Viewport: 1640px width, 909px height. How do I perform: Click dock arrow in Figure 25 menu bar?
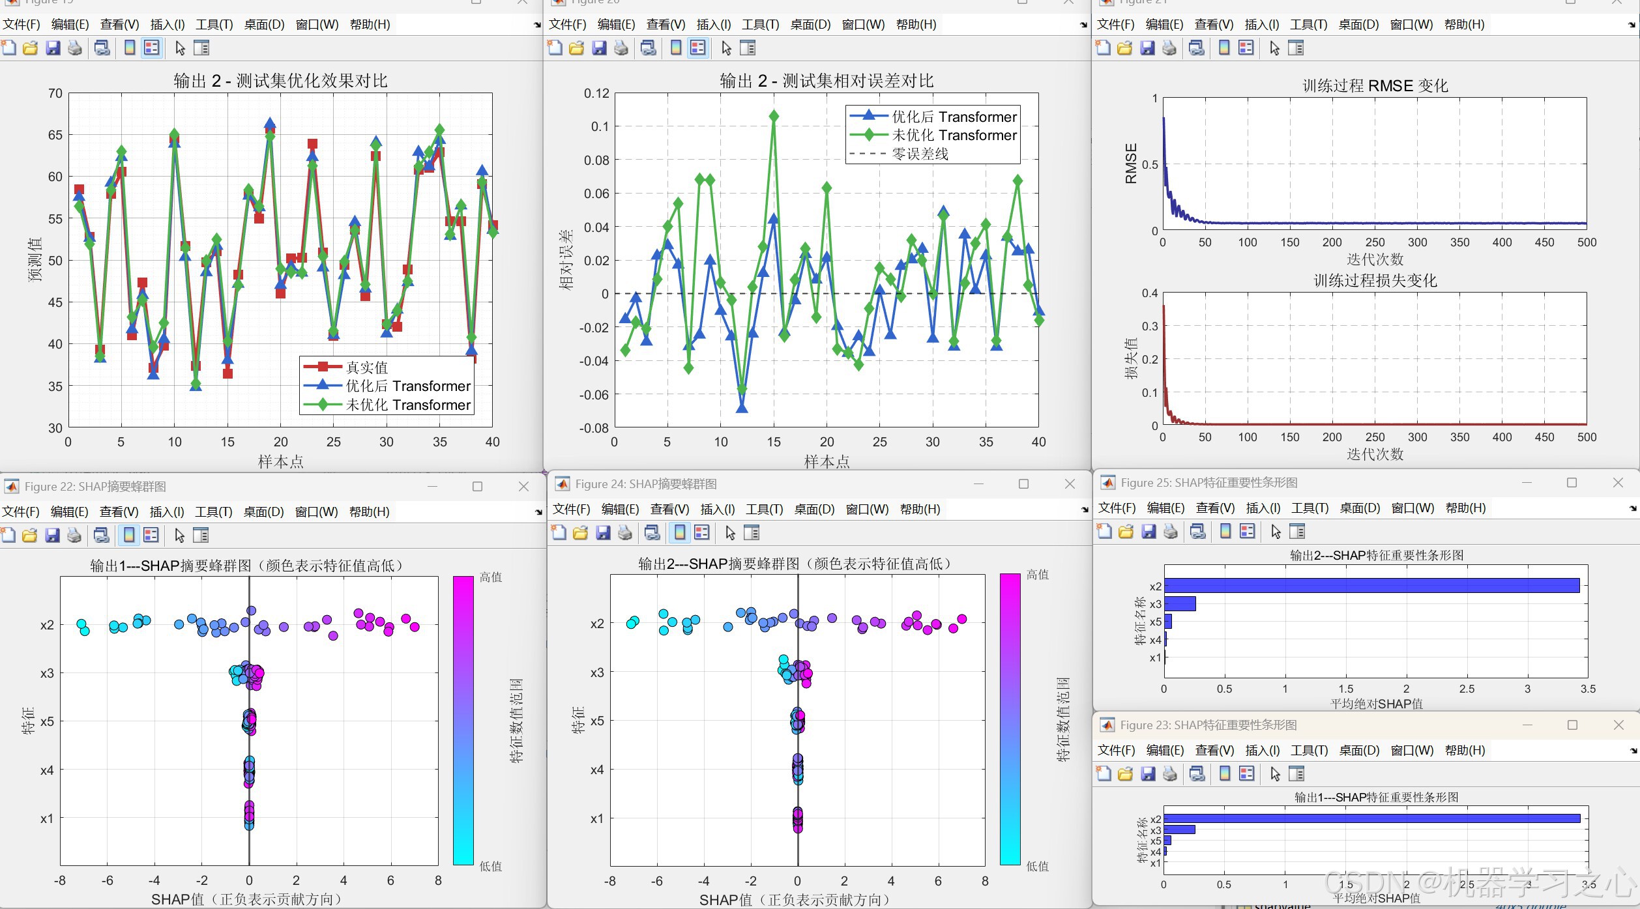(x=1633, y=508)
